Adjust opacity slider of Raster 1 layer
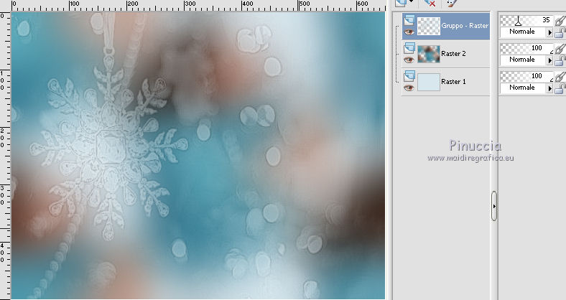Screen dimensions: 566x300 coord(526,76)
